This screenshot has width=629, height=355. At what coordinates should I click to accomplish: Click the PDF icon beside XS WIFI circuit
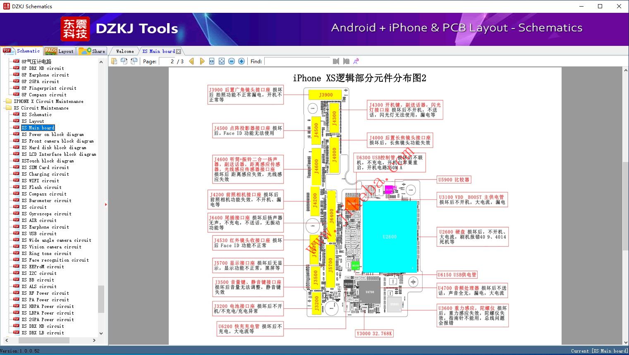coord(16,181)
